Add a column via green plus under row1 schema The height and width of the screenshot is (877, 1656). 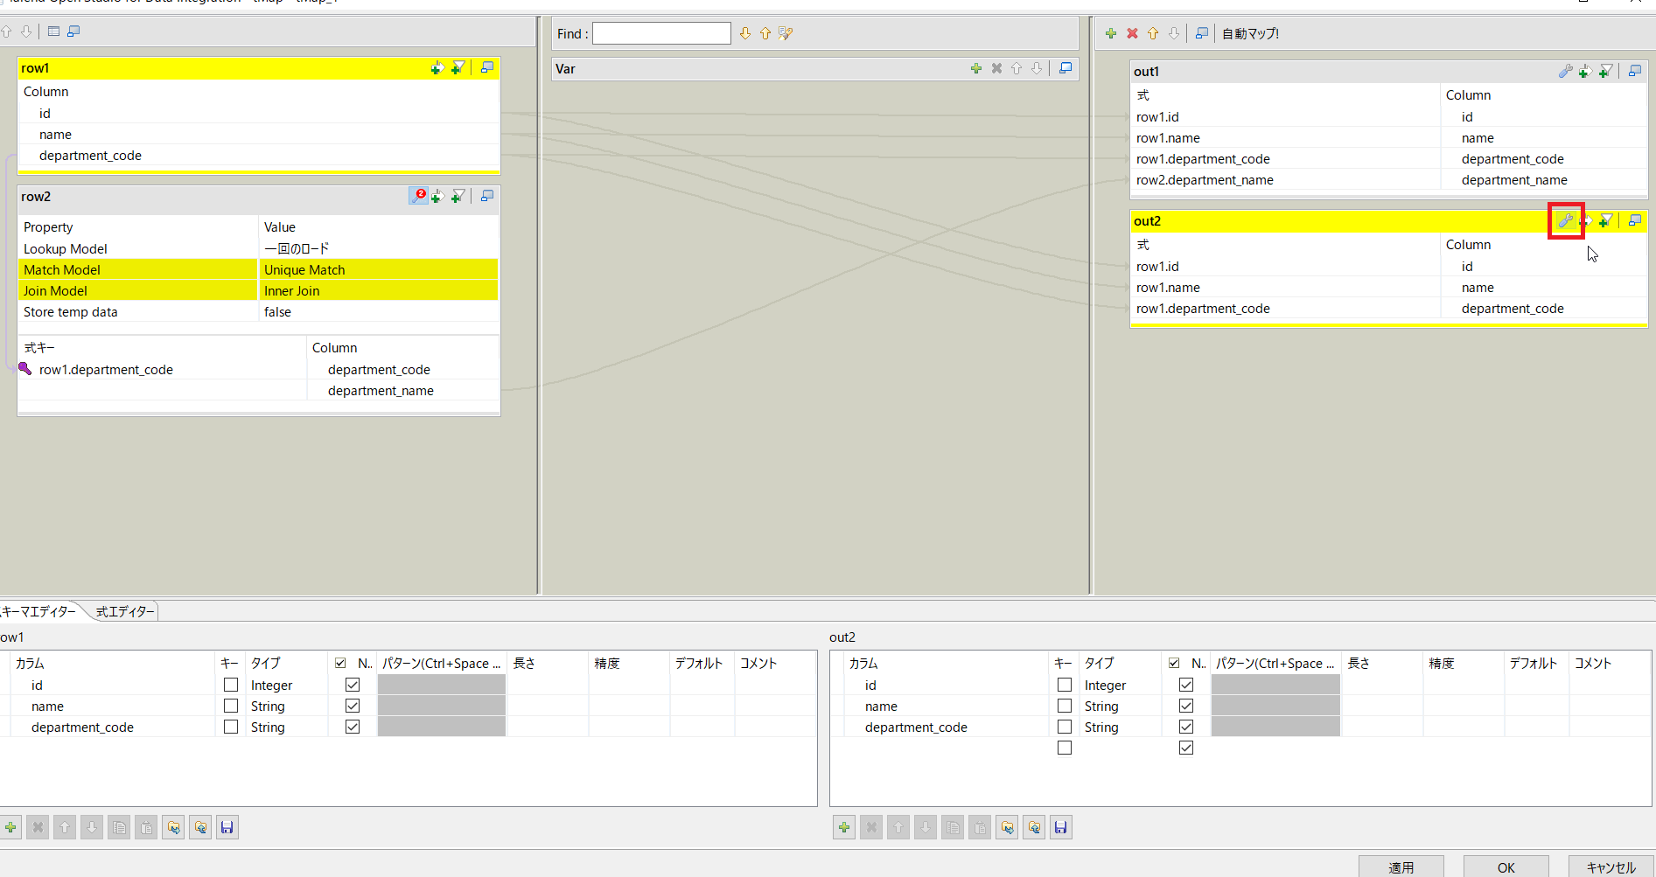10,826
